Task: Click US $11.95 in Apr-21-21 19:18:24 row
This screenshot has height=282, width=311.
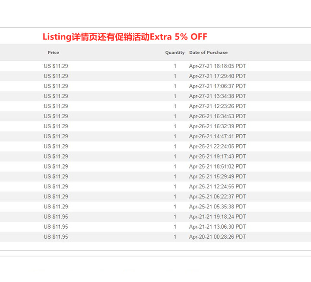Action: [x=56, y=217]
